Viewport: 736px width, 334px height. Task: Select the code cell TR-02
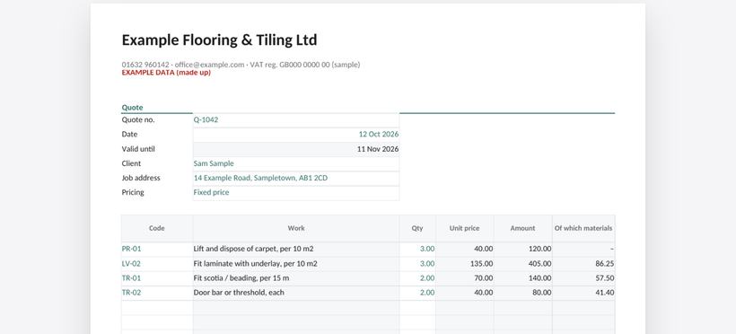click(x=157, y=293)
